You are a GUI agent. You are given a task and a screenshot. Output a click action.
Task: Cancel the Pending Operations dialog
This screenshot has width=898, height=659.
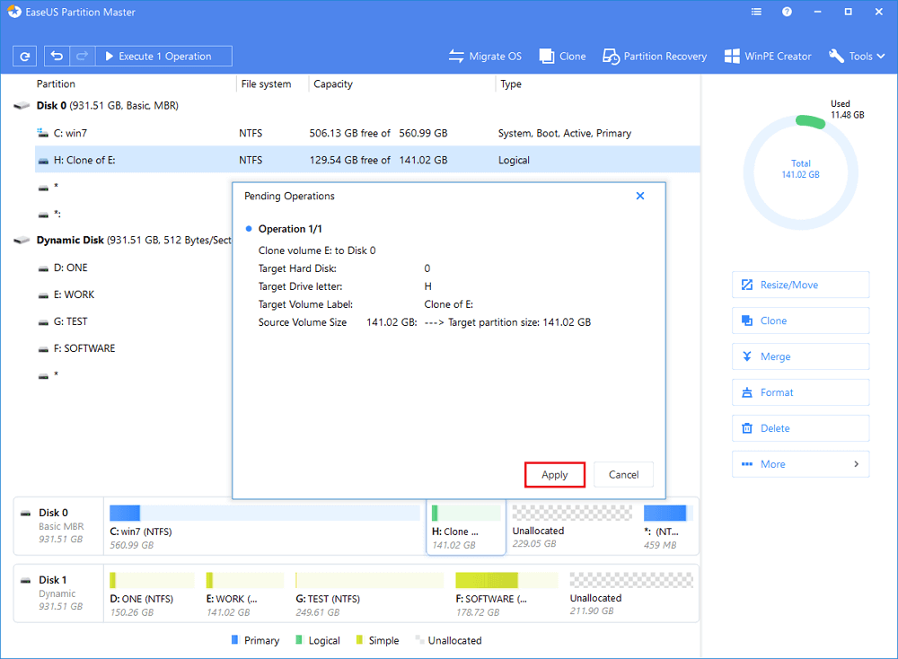coord(623,475)
